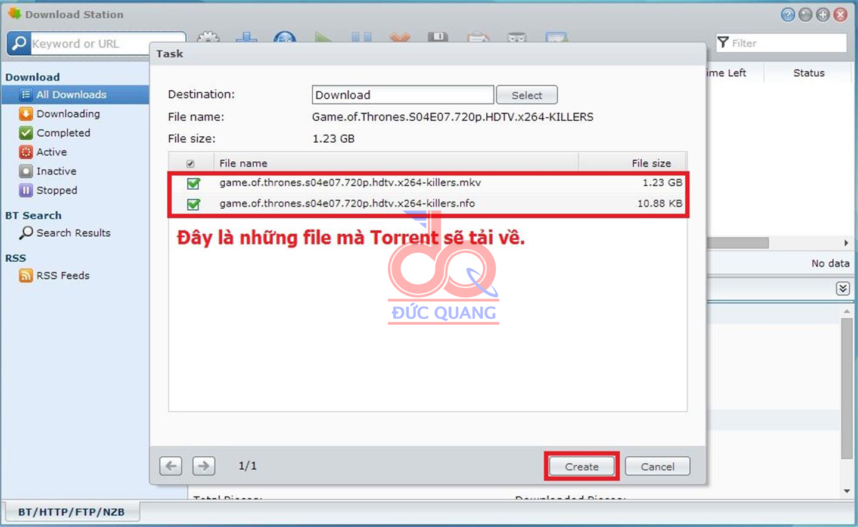Viewport: 858px width, 527px height.
Task: Click the filter funnel icon
Action: click(723, 42)
